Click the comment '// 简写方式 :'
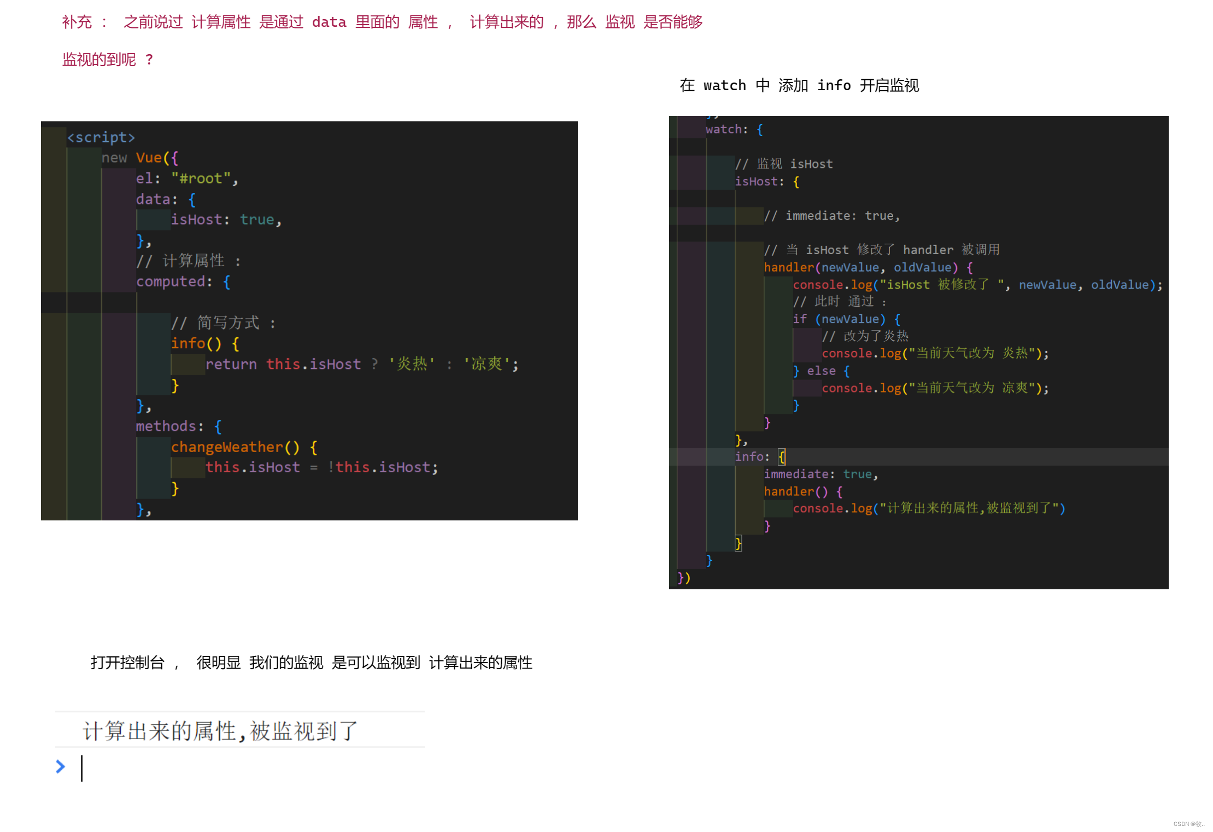 point(224,323)
